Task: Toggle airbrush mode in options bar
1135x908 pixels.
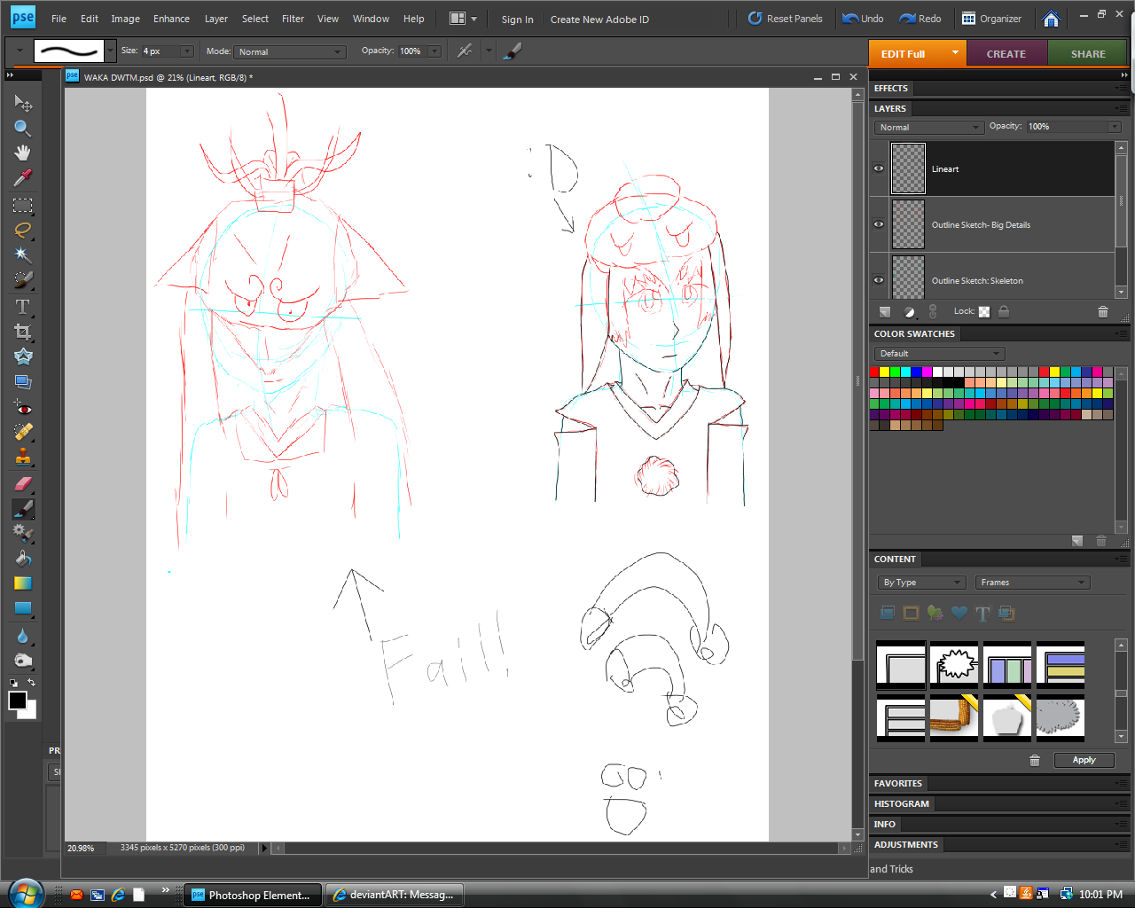Action: point(465,51)
